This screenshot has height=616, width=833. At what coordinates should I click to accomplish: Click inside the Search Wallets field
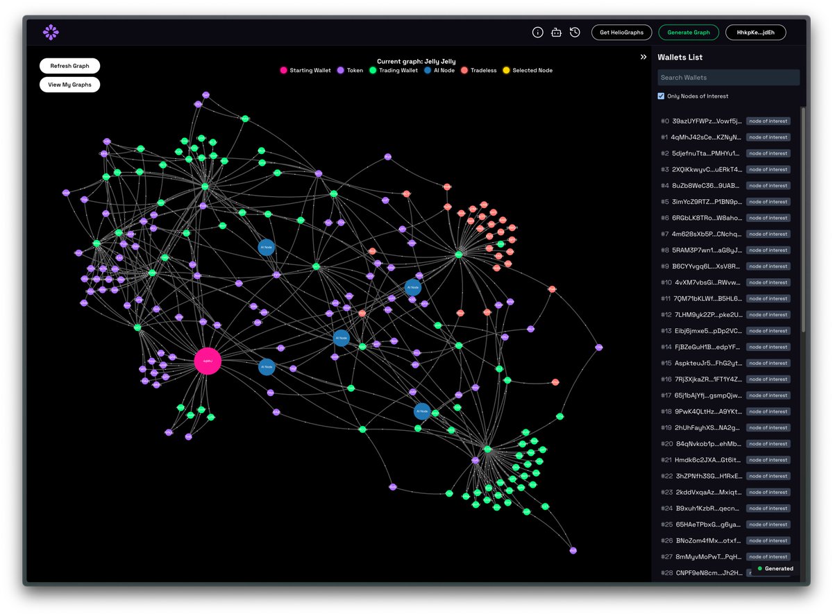727,77
